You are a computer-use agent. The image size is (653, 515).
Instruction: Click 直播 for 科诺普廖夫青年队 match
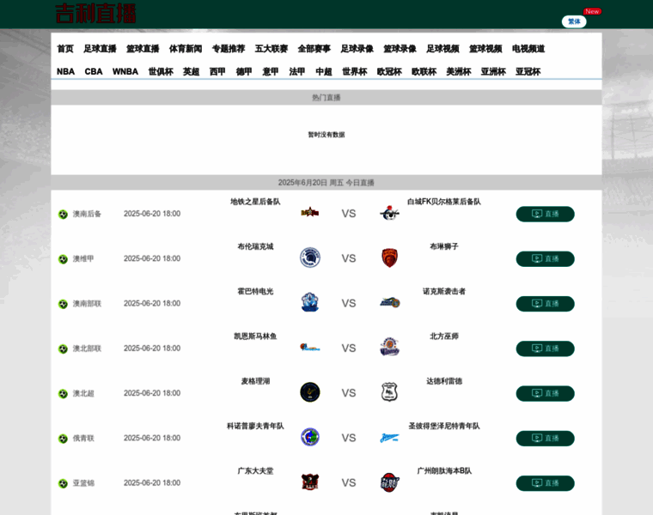545,439
